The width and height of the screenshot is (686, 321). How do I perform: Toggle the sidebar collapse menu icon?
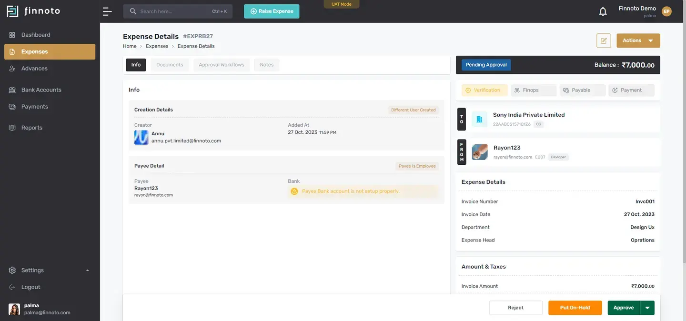tap(107, 11)
